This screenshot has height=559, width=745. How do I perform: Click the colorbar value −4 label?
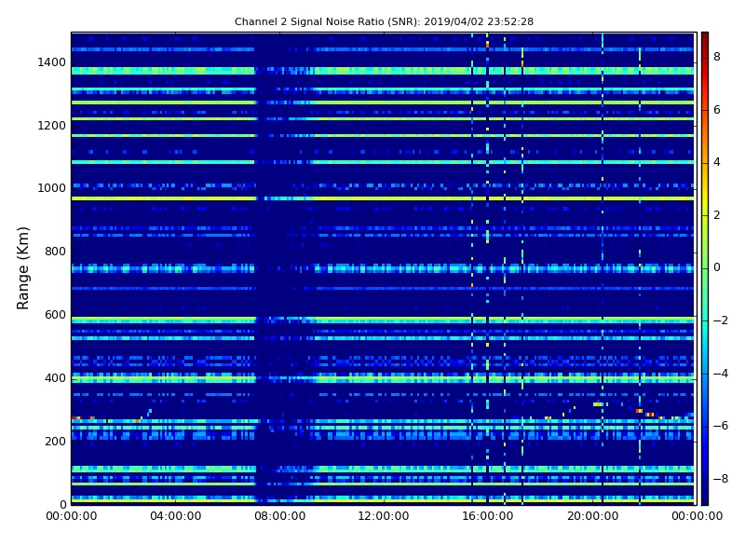(721, 374)
